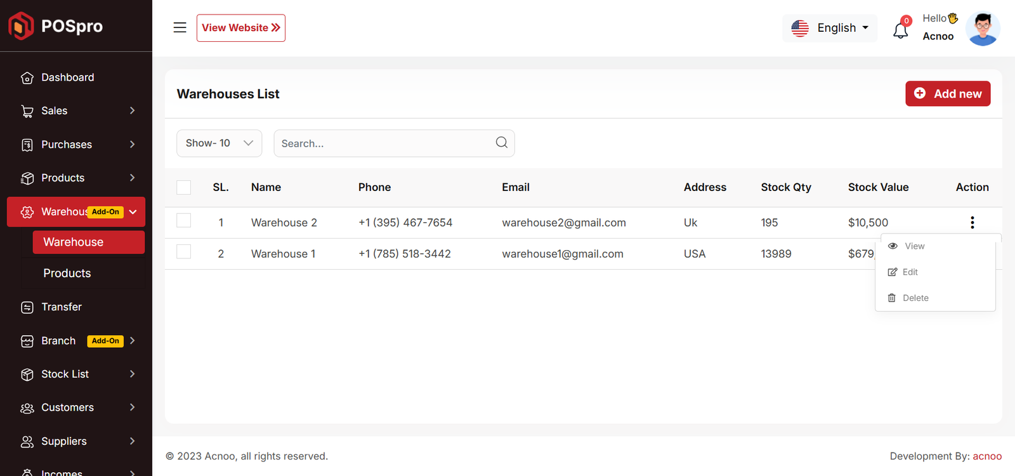This screenshot has width=1015, height=476.
Task: Check the Warehouse 2 row checkbox
Action: (184, 221)
